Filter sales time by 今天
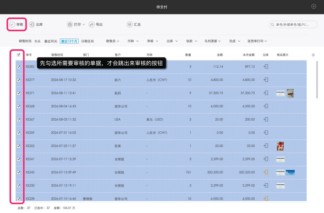Screen dimensions: 324x213 [x=37, y=41]
